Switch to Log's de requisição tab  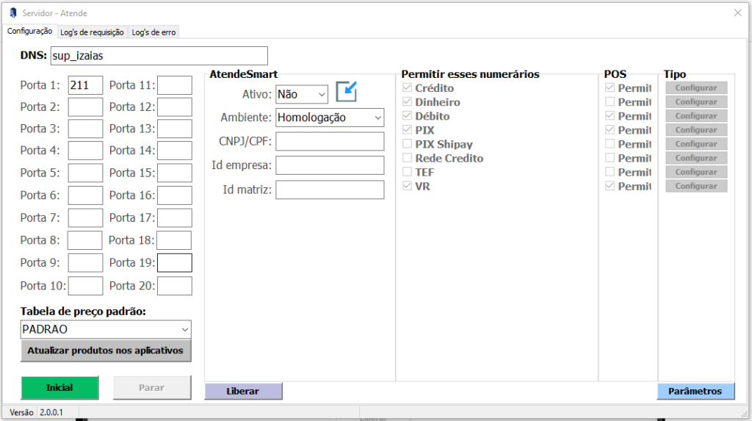[92, 32]
